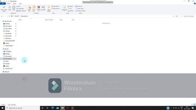Open the New item dropdown
Viewport: 196px width, 110px height.
click(55, 6)
